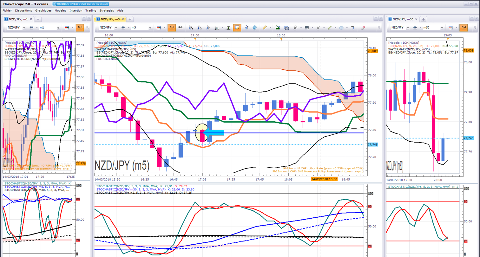Click the 78,089 price label on m5 axis
The height and width of the screenshot is (257, 480).
pyautogui.click(x=373, y=51)
